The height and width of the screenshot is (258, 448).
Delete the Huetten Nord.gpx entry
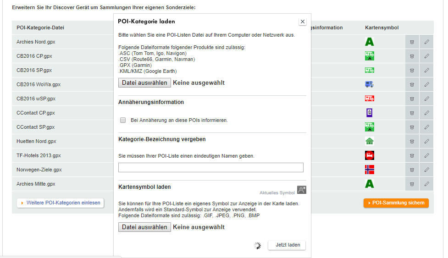tap(412, 141)
